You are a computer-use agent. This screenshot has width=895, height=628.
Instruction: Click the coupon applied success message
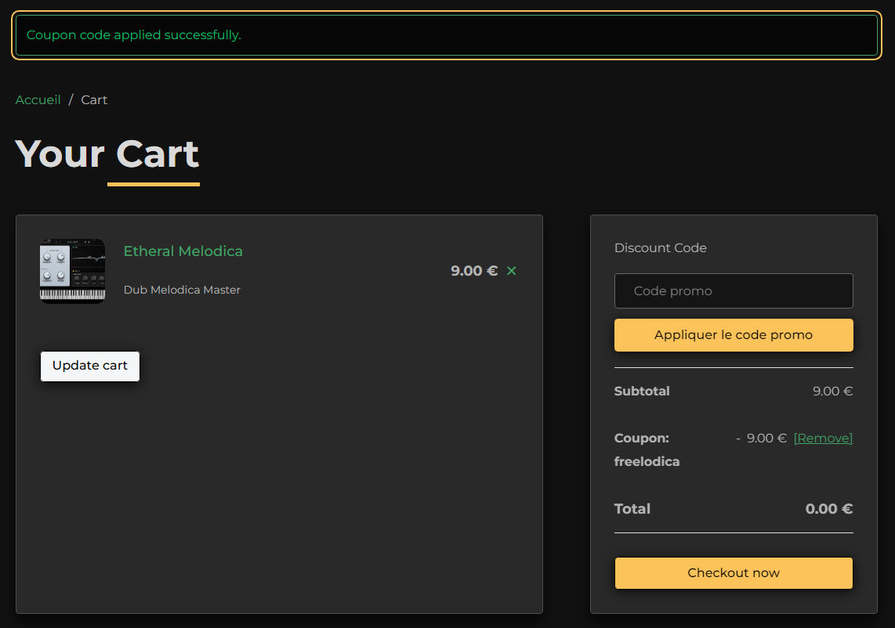134,35
